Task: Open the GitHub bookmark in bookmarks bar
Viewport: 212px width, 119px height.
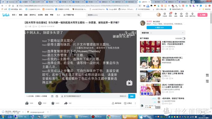Action: 126,9
